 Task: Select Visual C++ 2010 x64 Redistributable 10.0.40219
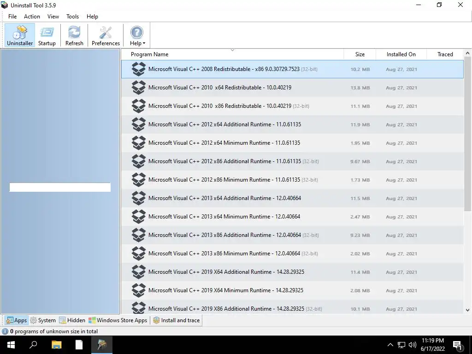coord(292,88)
